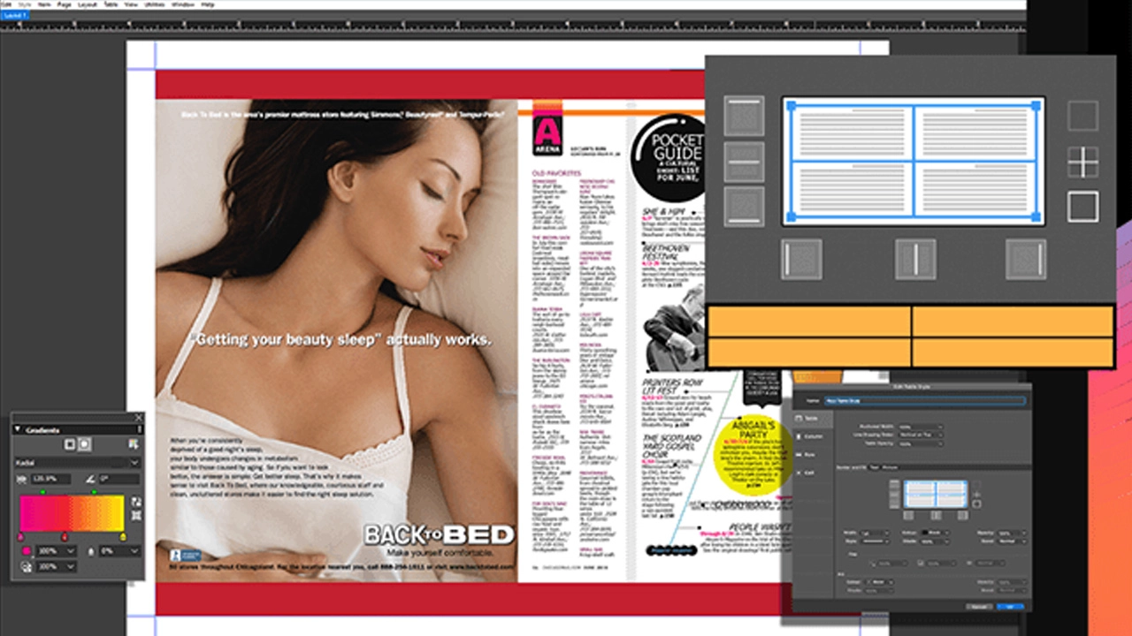Select the square-shaped button in the Gradients palette
This screenshot has height=636, width=1132.
click(70, 444)
